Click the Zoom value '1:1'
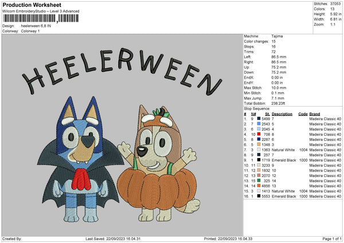 (333, 24)
